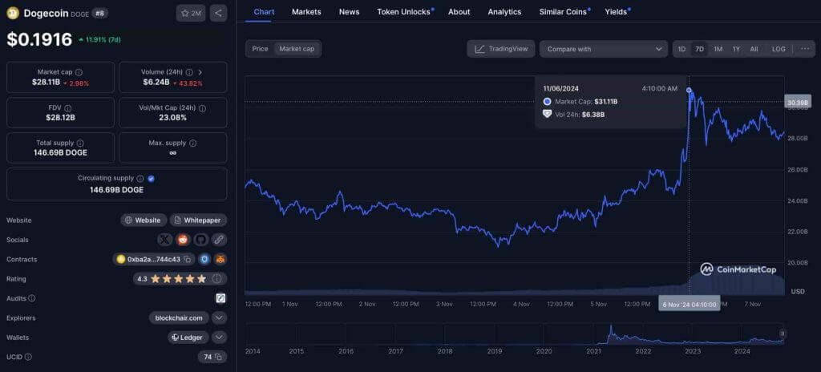Open the Token Unlocks tab
Viewport: 821px width, 372px height.
coord(404,11)
